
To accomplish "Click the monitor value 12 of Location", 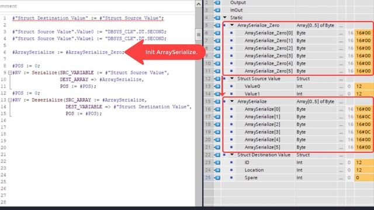I will pos(363,170).
